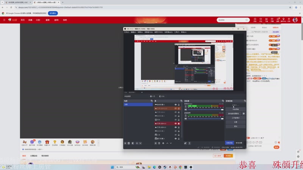303x170 pixels.
Task: Pop out the Controls dock icon
Action: (x=245, y=101)
